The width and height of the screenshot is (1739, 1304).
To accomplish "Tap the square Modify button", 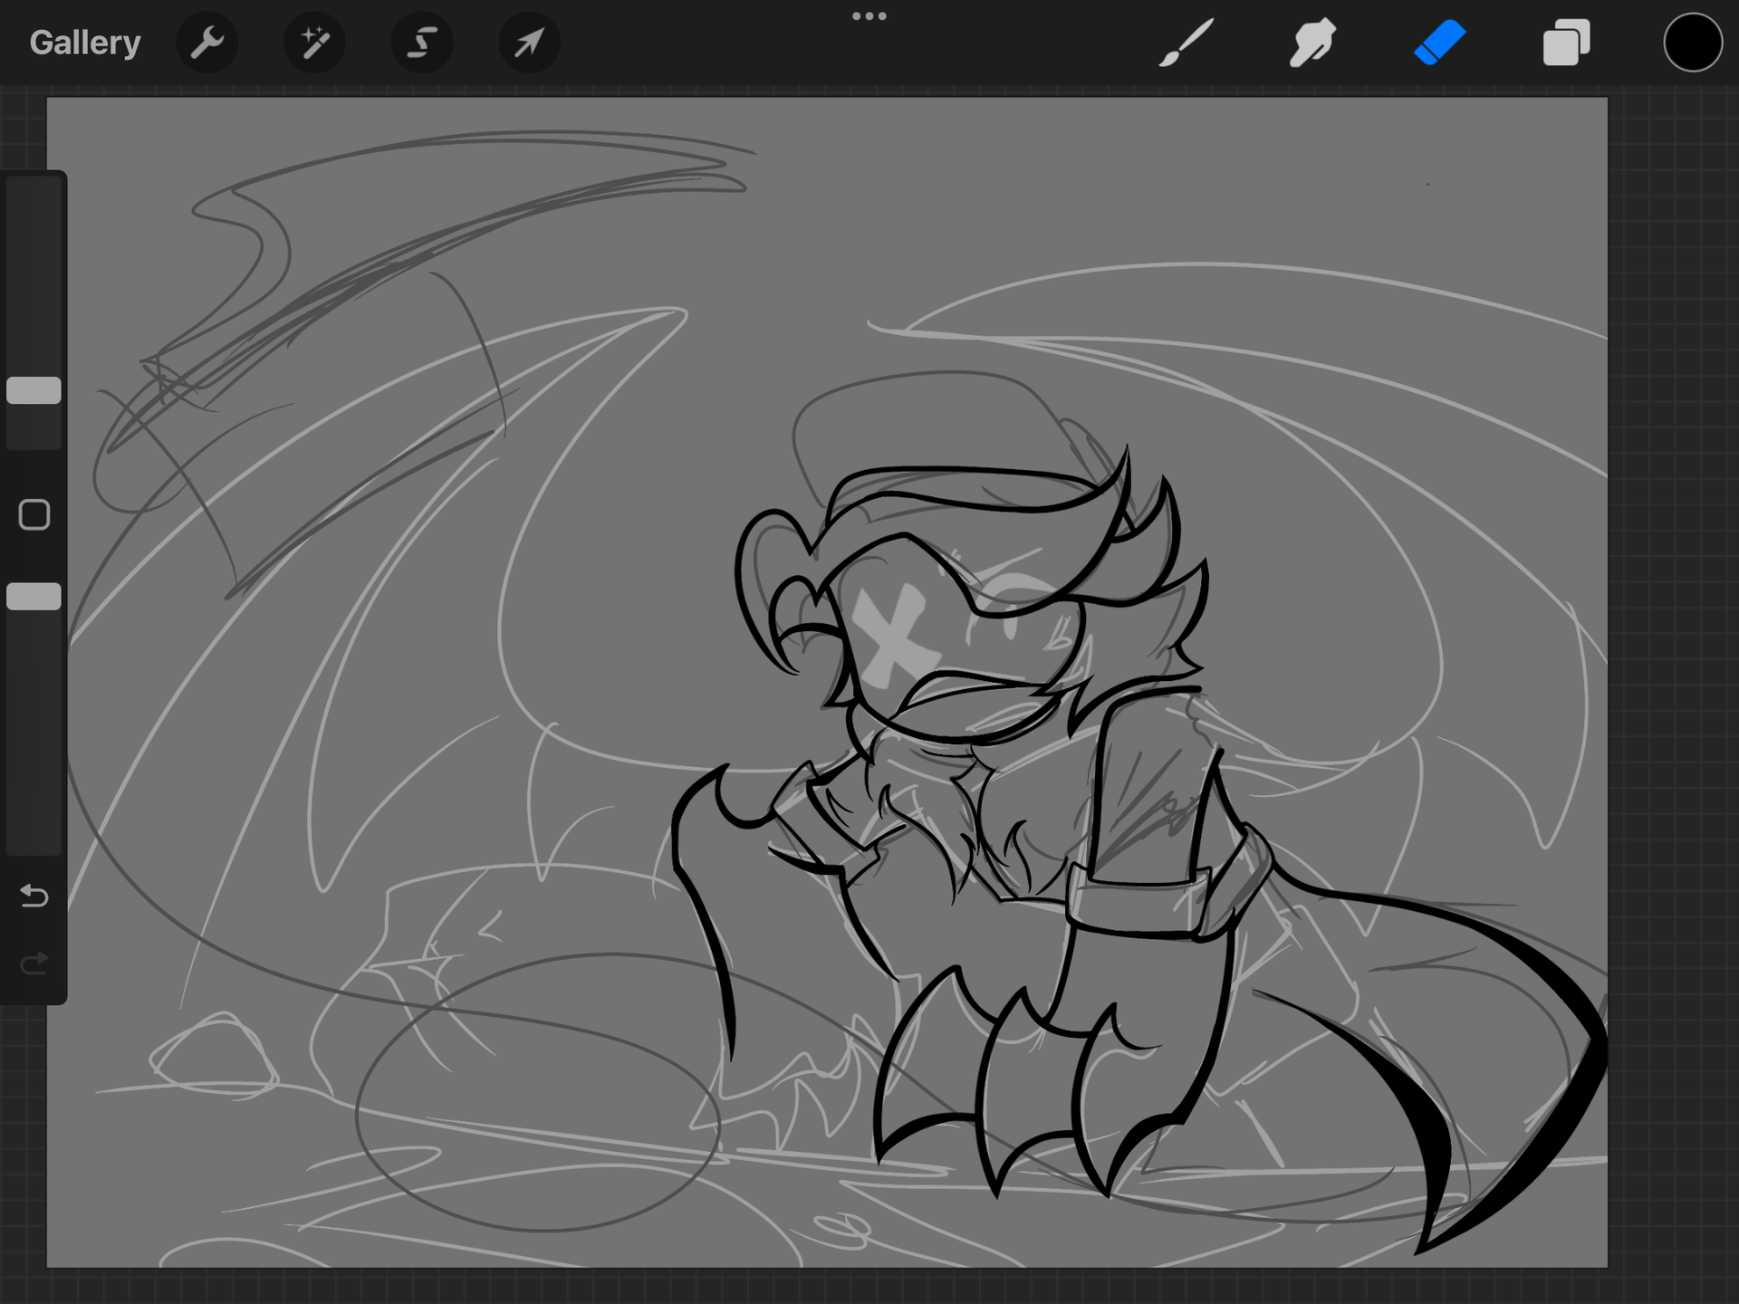I will [x=34, y=514].
